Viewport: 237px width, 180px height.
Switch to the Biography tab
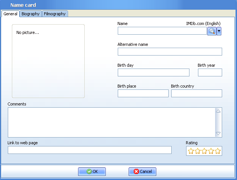tap(30, 14)
